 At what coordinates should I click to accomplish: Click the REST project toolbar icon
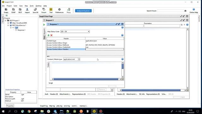20,10
